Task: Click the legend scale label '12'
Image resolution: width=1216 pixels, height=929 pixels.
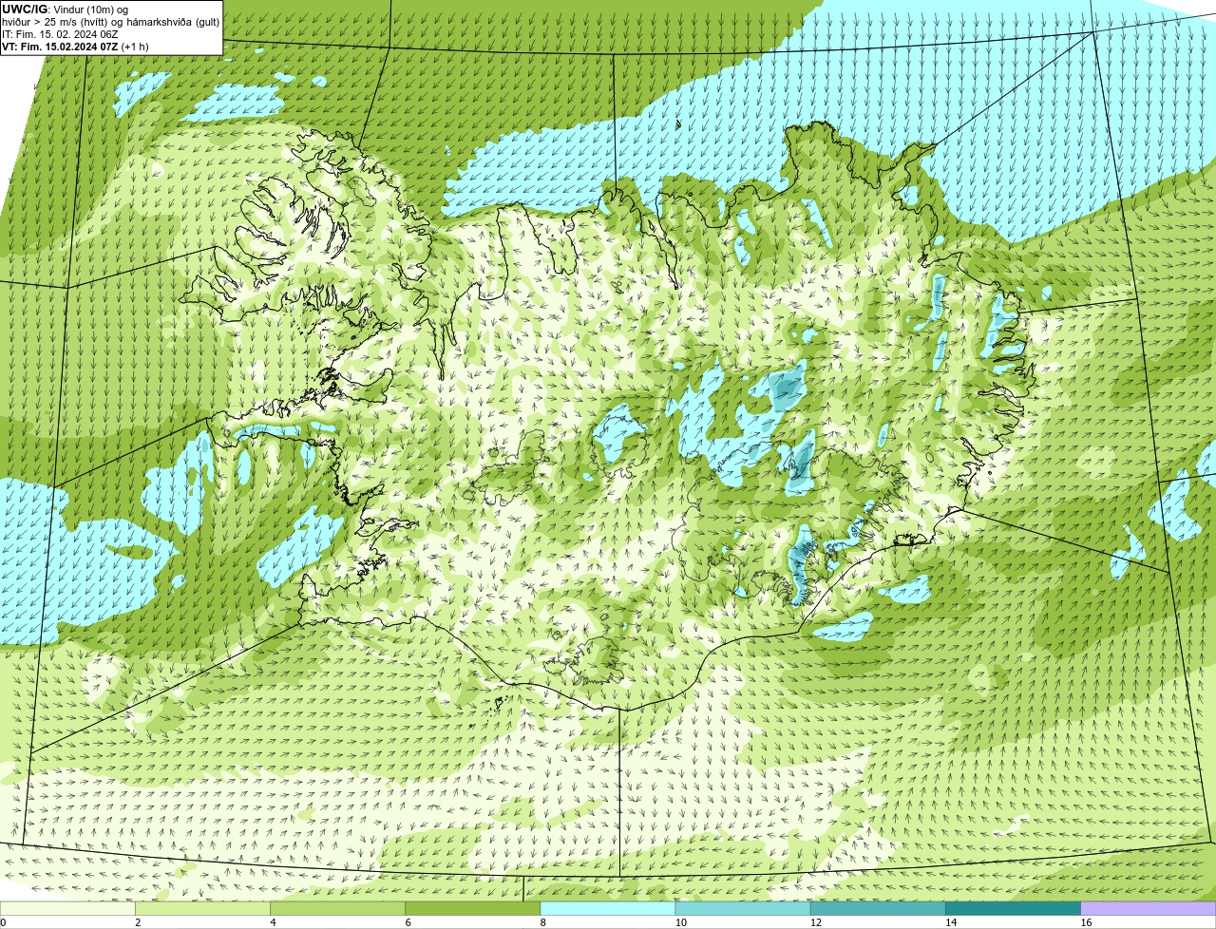Action: click(816, 922)
